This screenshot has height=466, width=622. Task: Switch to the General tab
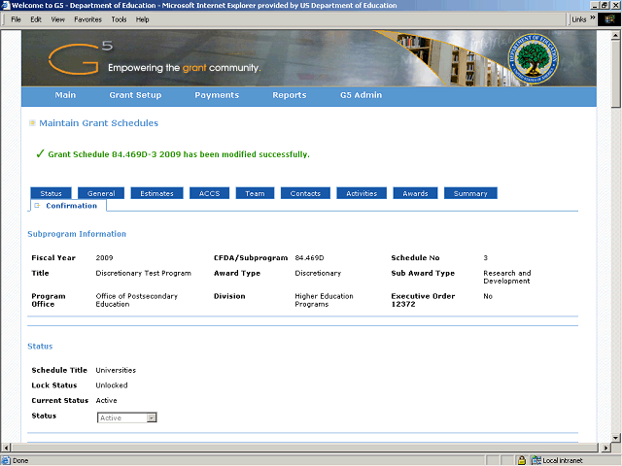101,193
